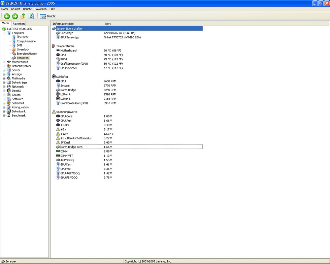Click the PWM temperature row icon
Image resolution: width=330 pixels, height=264 pixels.
(x=58, y=59)
